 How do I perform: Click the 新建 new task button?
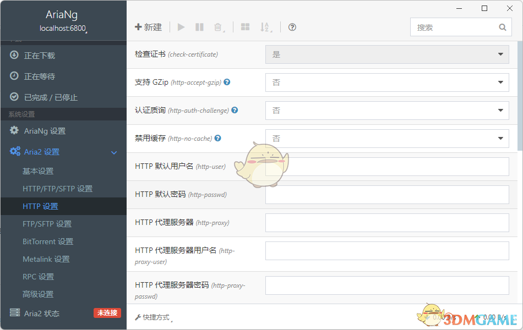(x=149, y=27)
